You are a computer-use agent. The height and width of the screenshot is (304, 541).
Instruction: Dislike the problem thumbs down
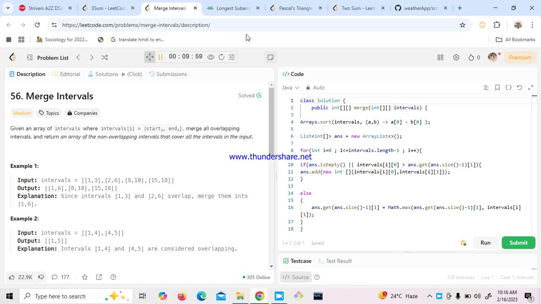[x=41, y=277]
